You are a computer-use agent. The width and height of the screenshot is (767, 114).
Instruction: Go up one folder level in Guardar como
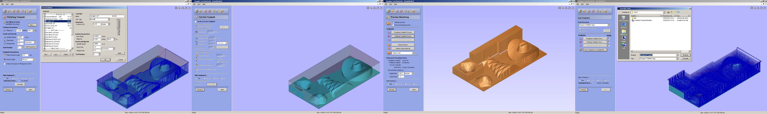pyautogui.click(x=671, y=12)
